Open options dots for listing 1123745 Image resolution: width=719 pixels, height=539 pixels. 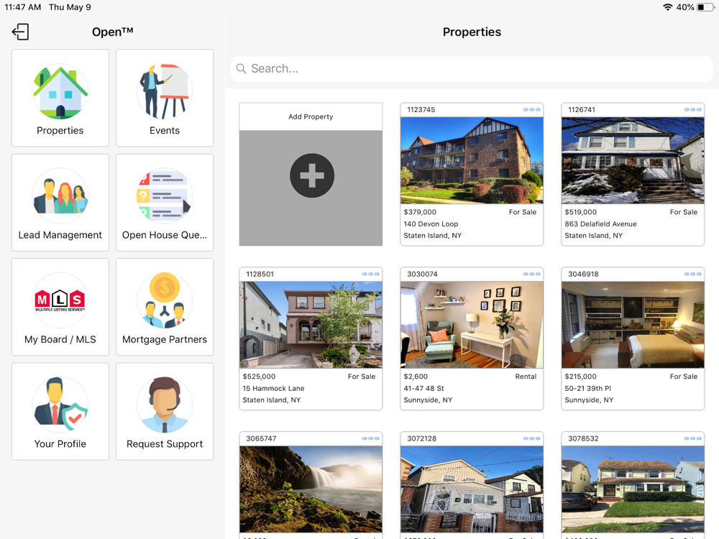click(x=531, y=109)
